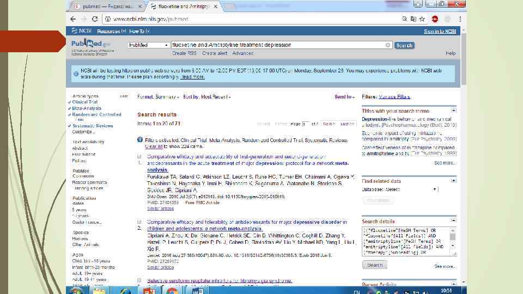Viewport: 523px width, 294px height.
Task: Open PowerPoint from the taskbar
Action: point(149,291)
